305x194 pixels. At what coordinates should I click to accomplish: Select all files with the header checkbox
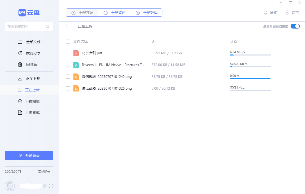tap(68, 42)
